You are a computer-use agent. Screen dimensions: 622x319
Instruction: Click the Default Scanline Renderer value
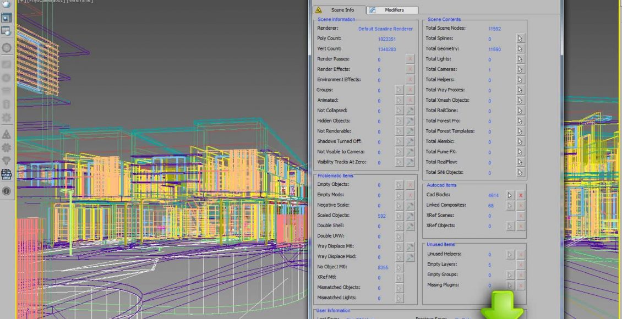click(x=385, y=29)
